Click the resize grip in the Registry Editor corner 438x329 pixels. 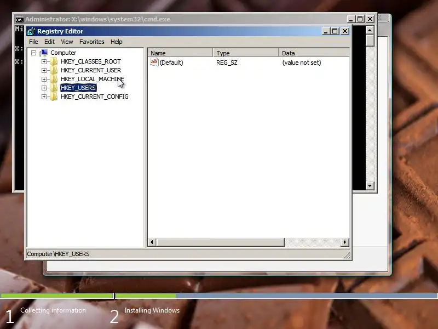click(x=347, y=255)
